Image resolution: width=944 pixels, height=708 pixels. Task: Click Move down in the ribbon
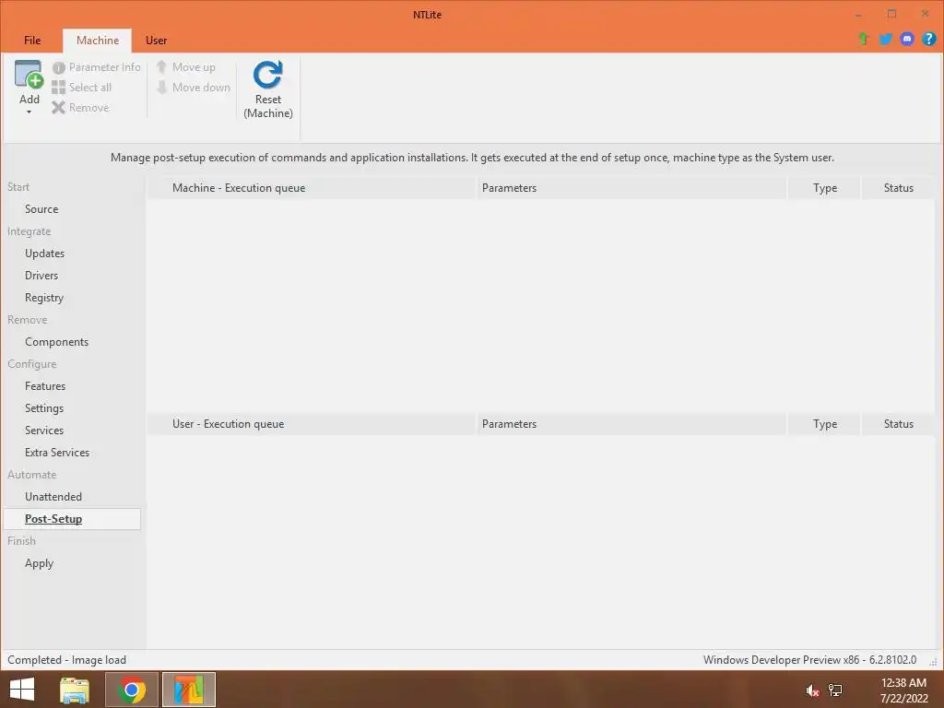pos(194,88)
